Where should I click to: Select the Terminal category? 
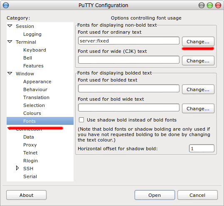(x=26, y=42)
